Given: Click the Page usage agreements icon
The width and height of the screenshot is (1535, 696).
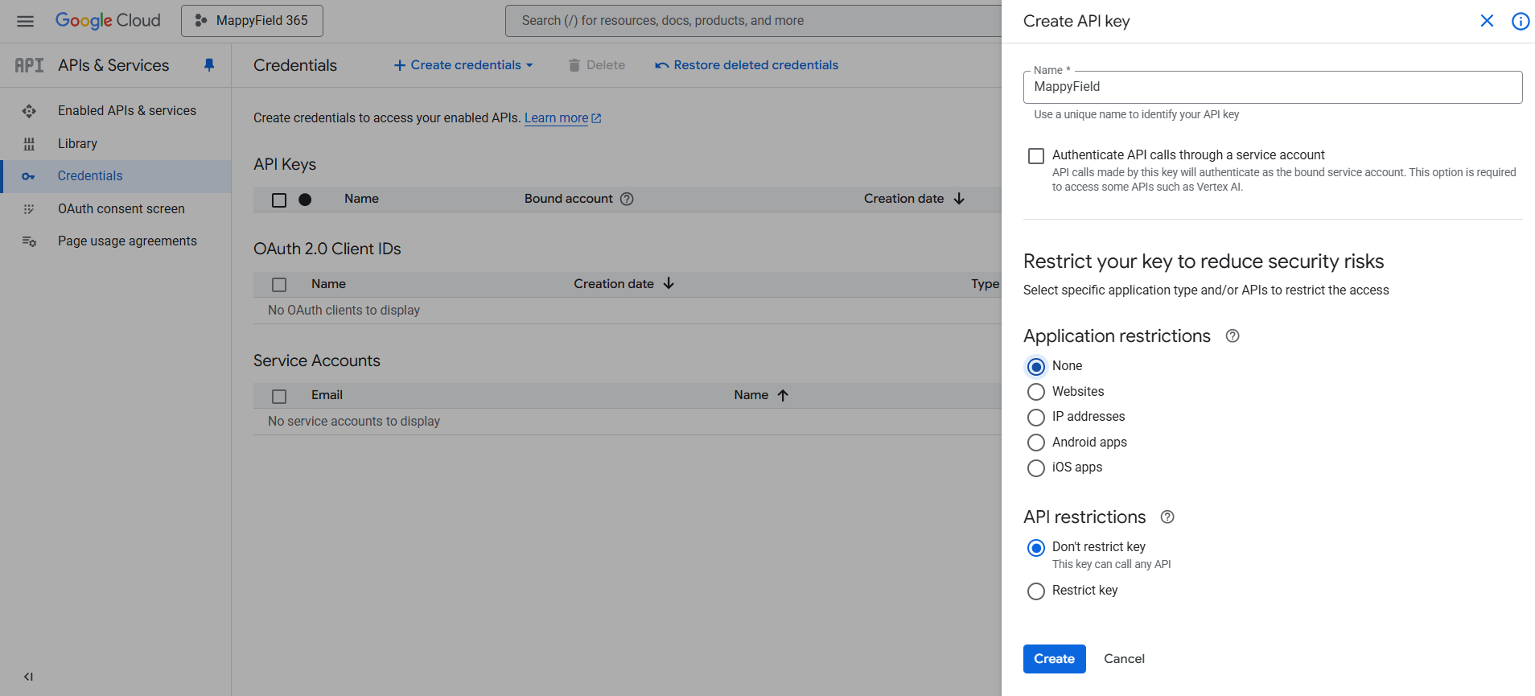Looking at the screenshot, I should [29, 241].
